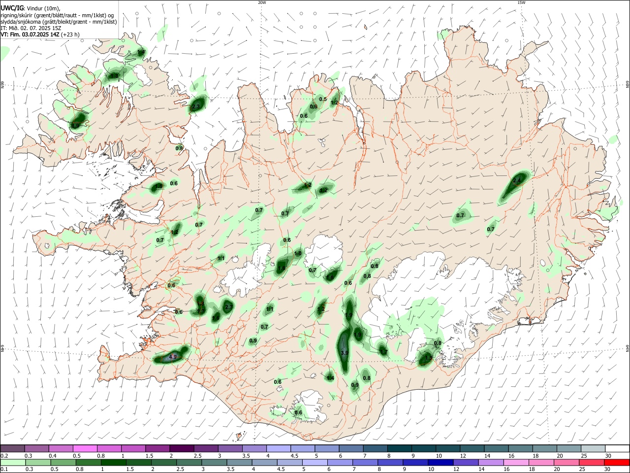Click the 4.9 precipitation value on the map
Viewport: 630px width, 473px height.
coord(173,357)
